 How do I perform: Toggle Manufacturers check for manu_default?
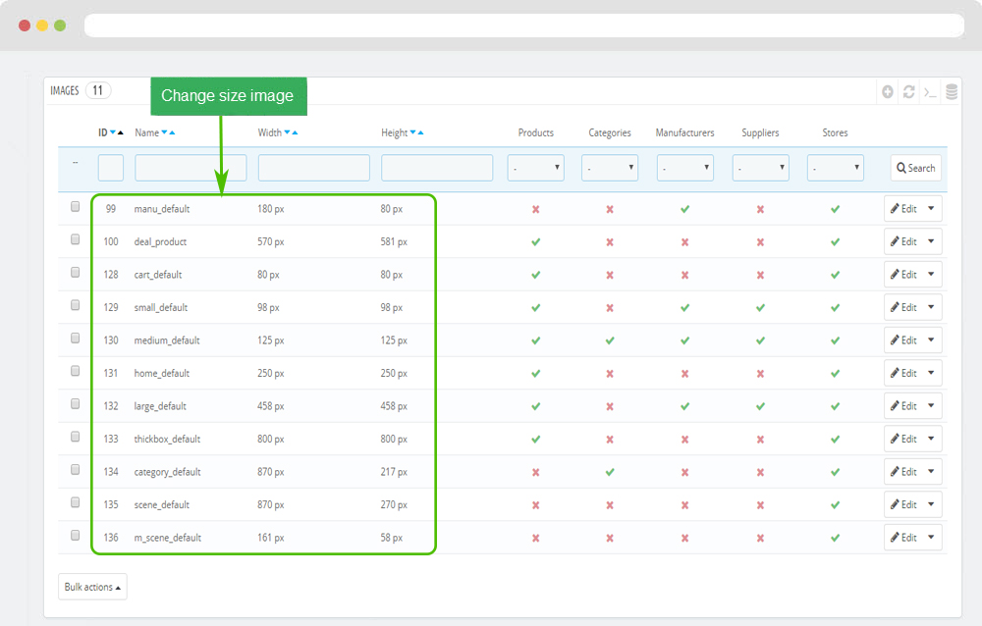[x=685, y=209]
